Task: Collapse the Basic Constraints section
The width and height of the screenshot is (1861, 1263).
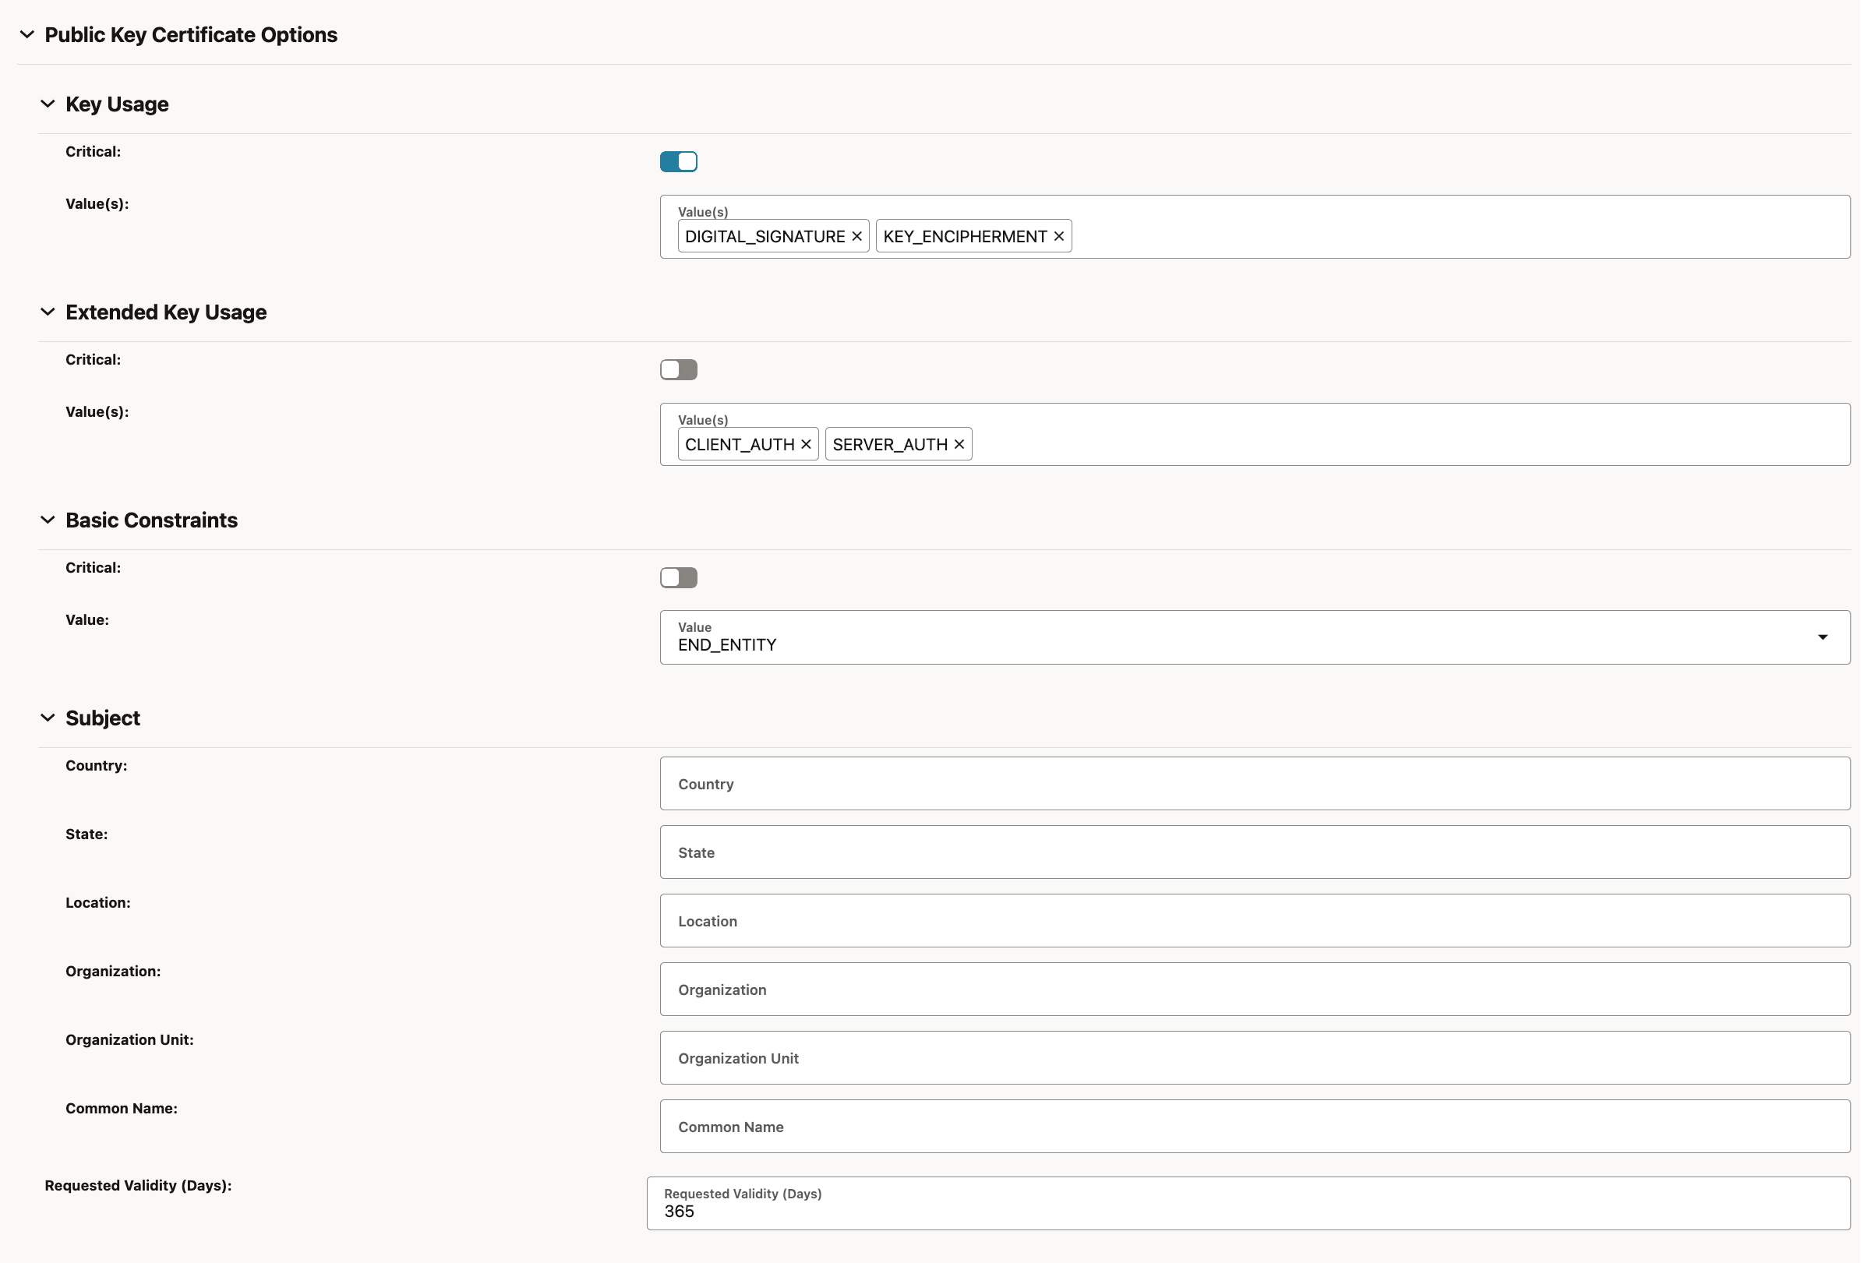Action: pos(48,520)
